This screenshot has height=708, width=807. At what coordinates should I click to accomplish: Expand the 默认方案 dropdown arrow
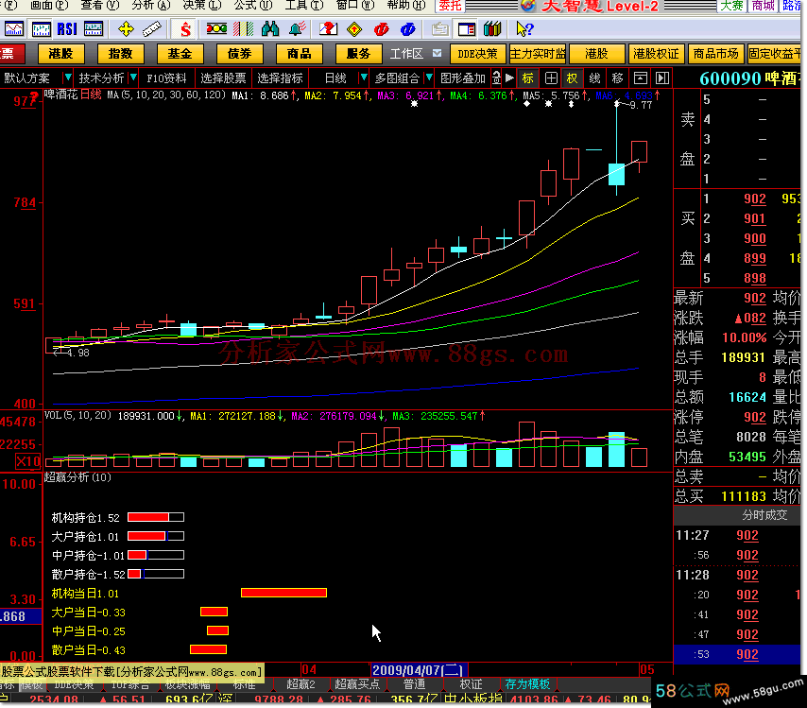[x=67, y=78]
